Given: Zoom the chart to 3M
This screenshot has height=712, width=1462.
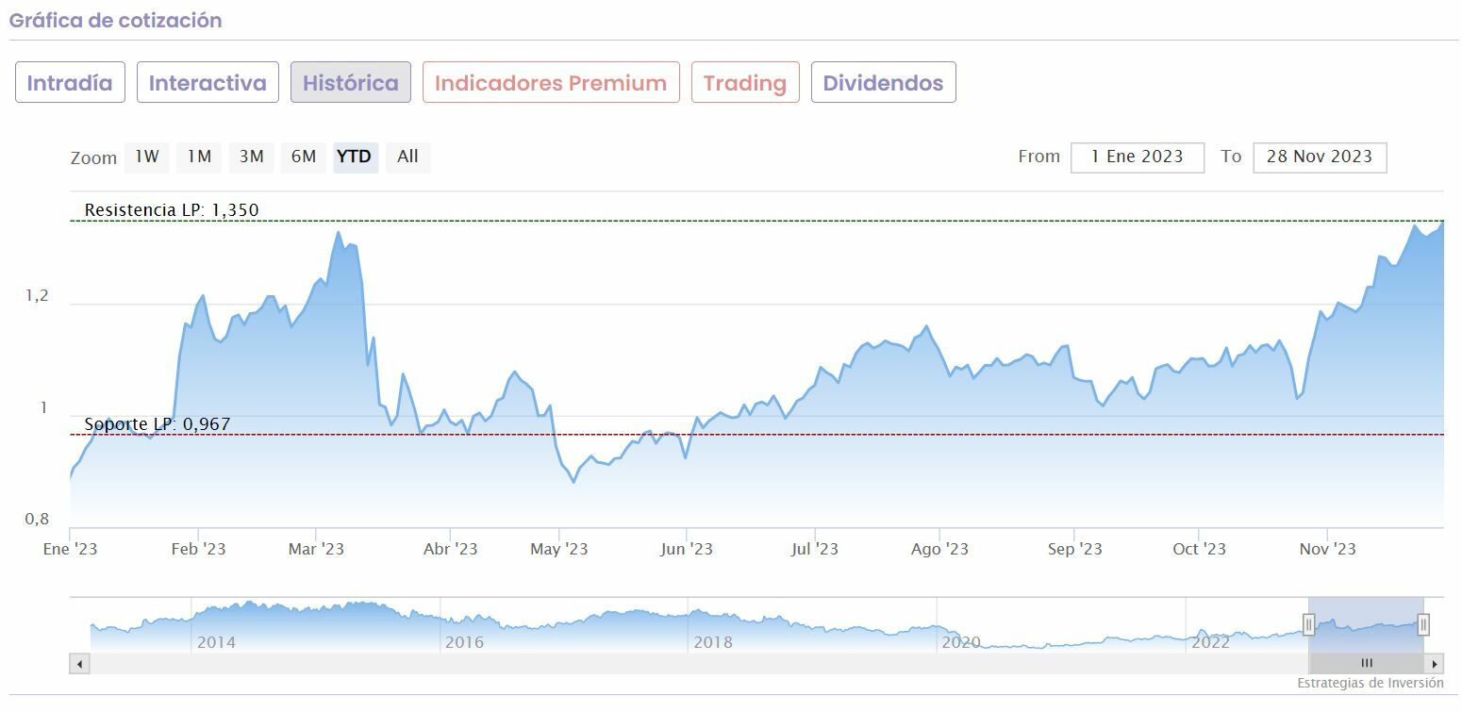Looking at the screenshot, I should point(251,157).
